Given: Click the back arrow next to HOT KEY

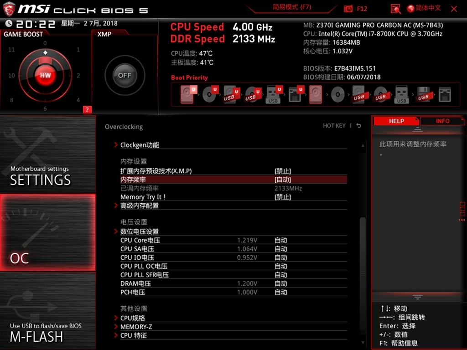Looking at the screenshot, I should [x=359, y=126].
